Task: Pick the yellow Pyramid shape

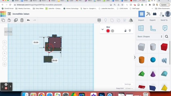Action: tap(164, 88)
